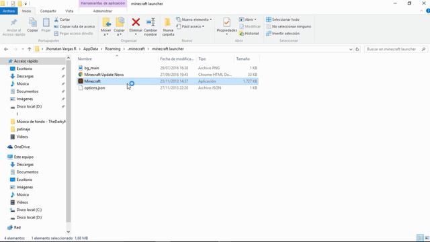Image resolution: width=430 pixels, height=242 pixels.
Task: Open quick access toolbar customize arrow
Action: click(26, 4)
